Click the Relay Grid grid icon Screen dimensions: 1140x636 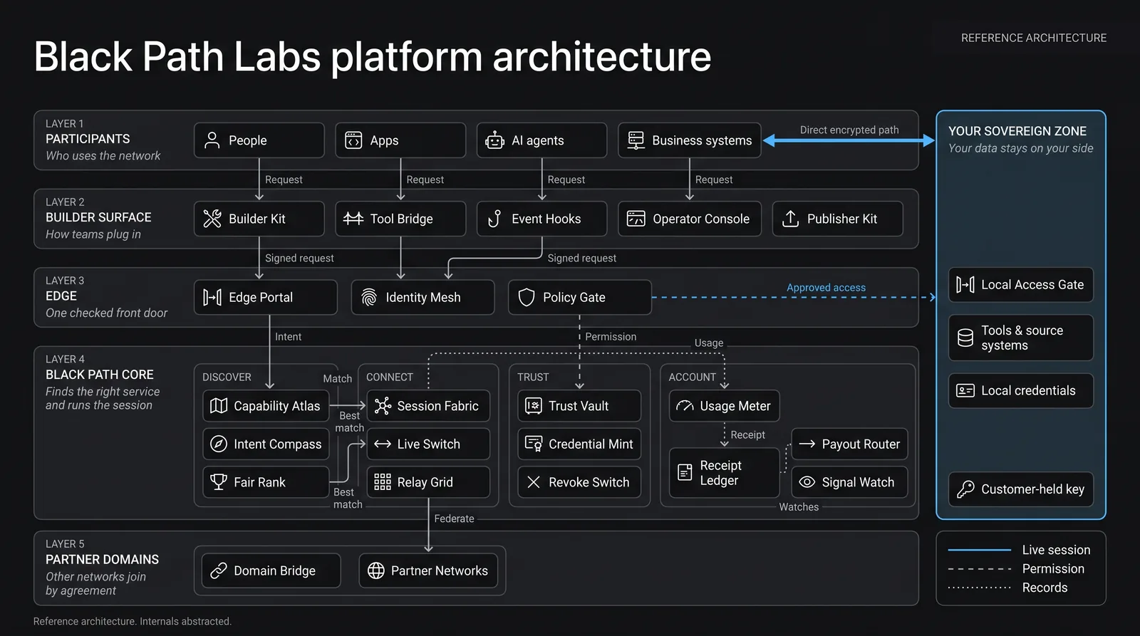point(383,482)
